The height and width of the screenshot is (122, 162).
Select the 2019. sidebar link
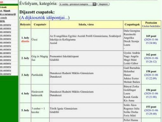[x=3, y=21]
